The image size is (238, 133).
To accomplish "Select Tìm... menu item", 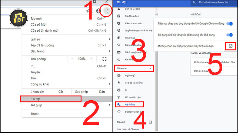I will click(x=67, y=78).
